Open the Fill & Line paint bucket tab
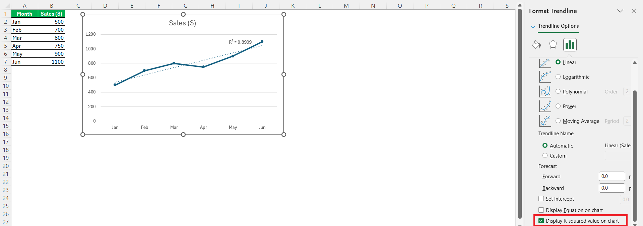This screenshot has width=643, height=226. (536, 45)
